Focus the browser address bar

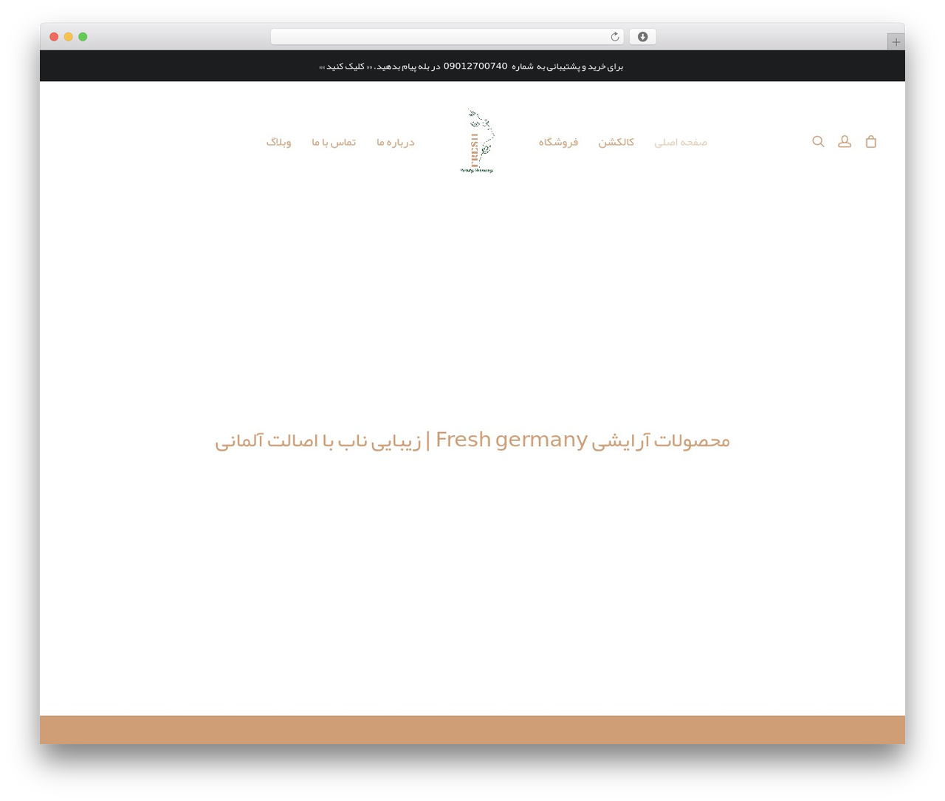[447, 37]
